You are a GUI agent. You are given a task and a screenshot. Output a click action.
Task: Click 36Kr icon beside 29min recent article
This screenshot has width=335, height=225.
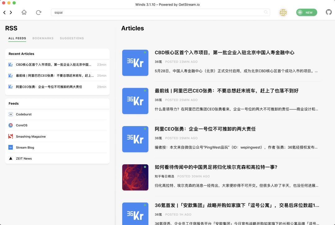click(x=11, y=87)
